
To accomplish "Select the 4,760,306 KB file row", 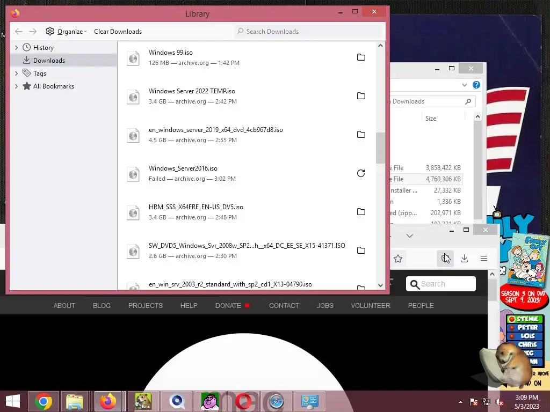I will click(426, 179).
